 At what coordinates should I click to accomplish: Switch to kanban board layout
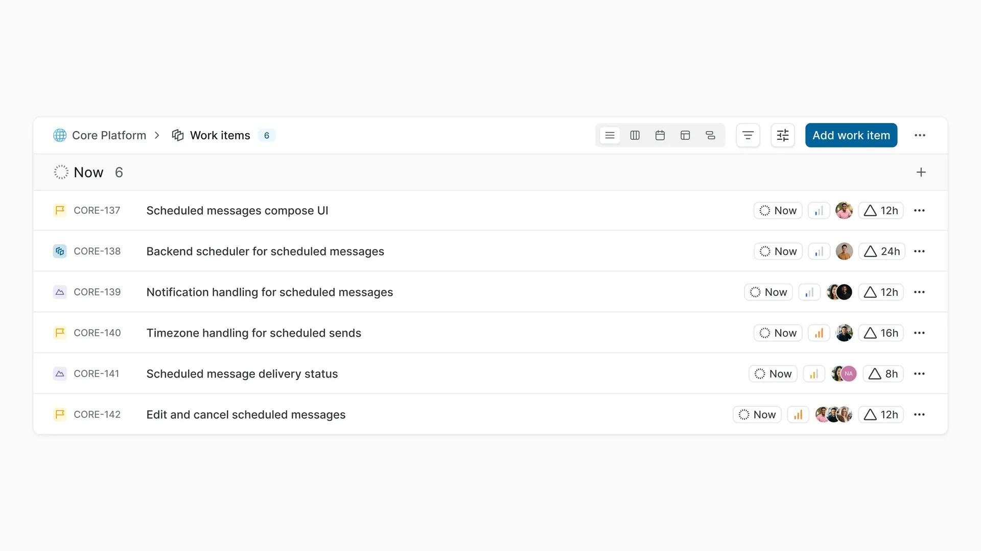pos(635,135)
